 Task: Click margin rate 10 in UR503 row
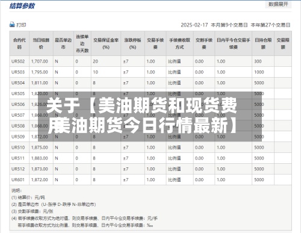pyautogui.click(x=96, y=72)
